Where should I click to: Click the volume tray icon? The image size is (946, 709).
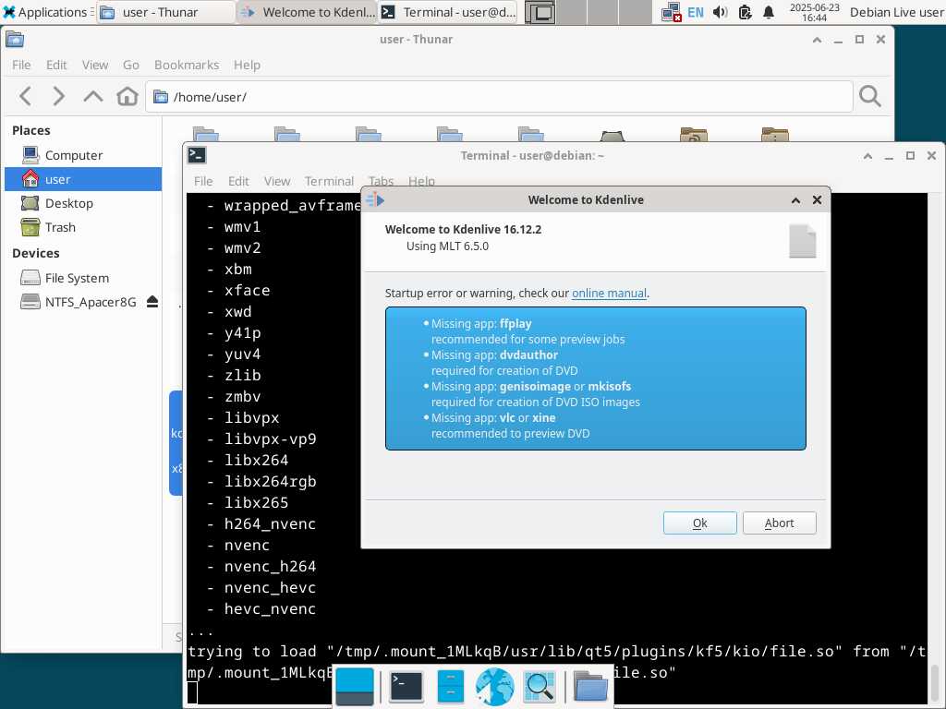coord(720,12)
